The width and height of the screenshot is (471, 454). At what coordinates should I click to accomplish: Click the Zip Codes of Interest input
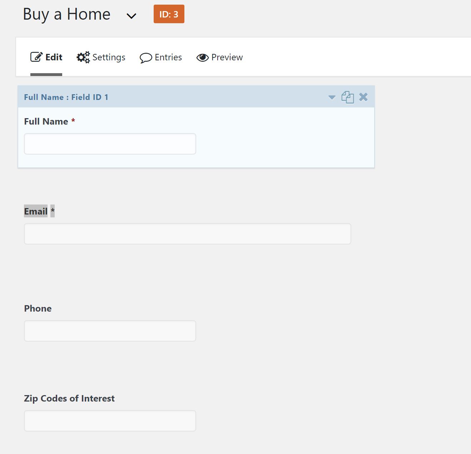click(110, 421)
